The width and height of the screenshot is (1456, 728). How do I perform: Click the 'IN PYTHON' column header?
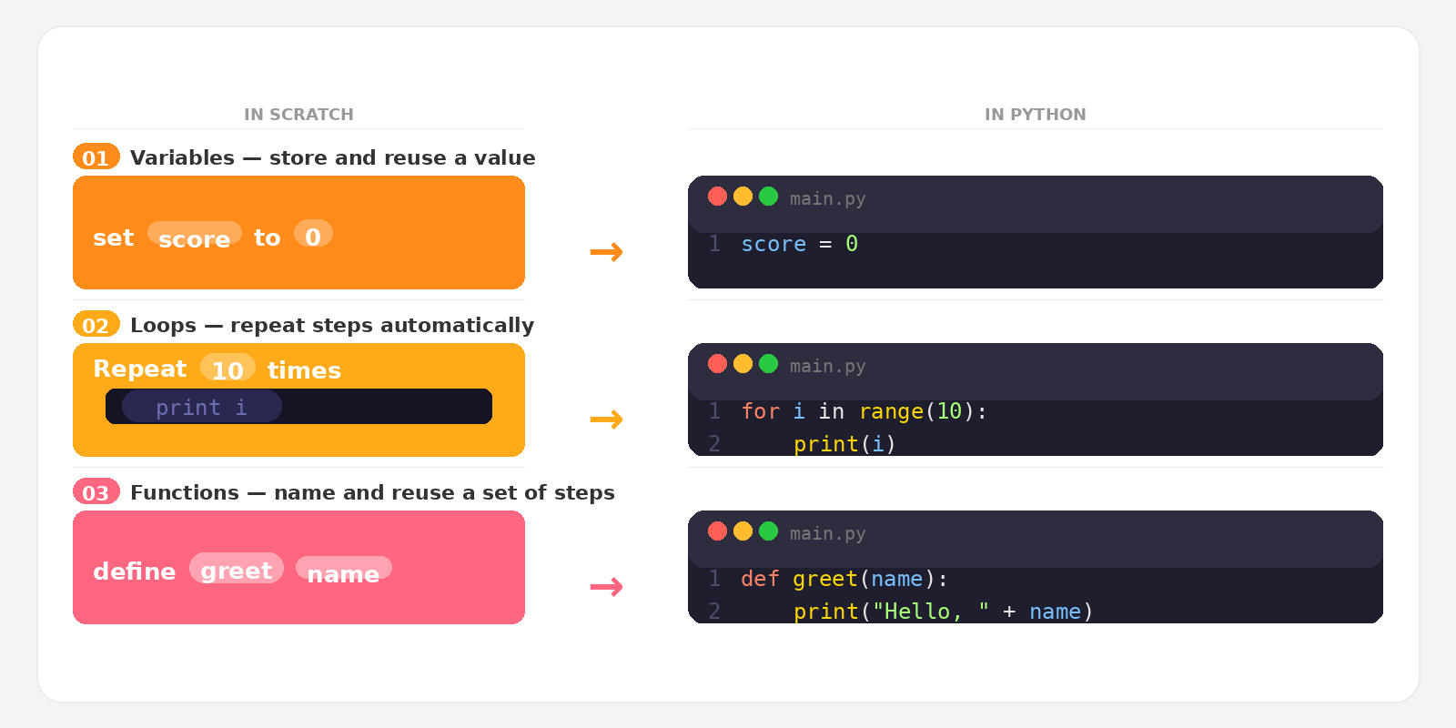point(1036,115)
